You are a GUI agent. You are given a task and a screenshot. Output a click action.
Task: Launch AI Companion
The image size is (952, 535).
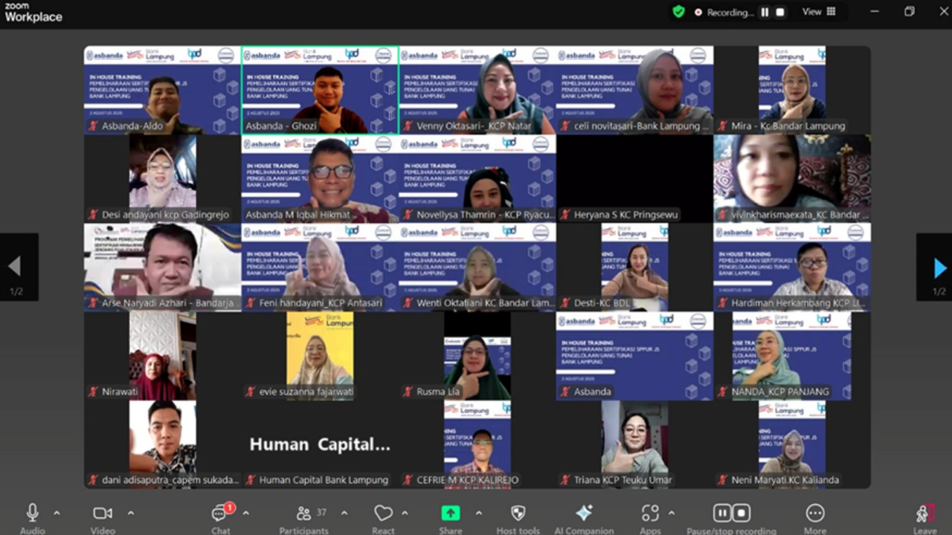click(584, 514)
